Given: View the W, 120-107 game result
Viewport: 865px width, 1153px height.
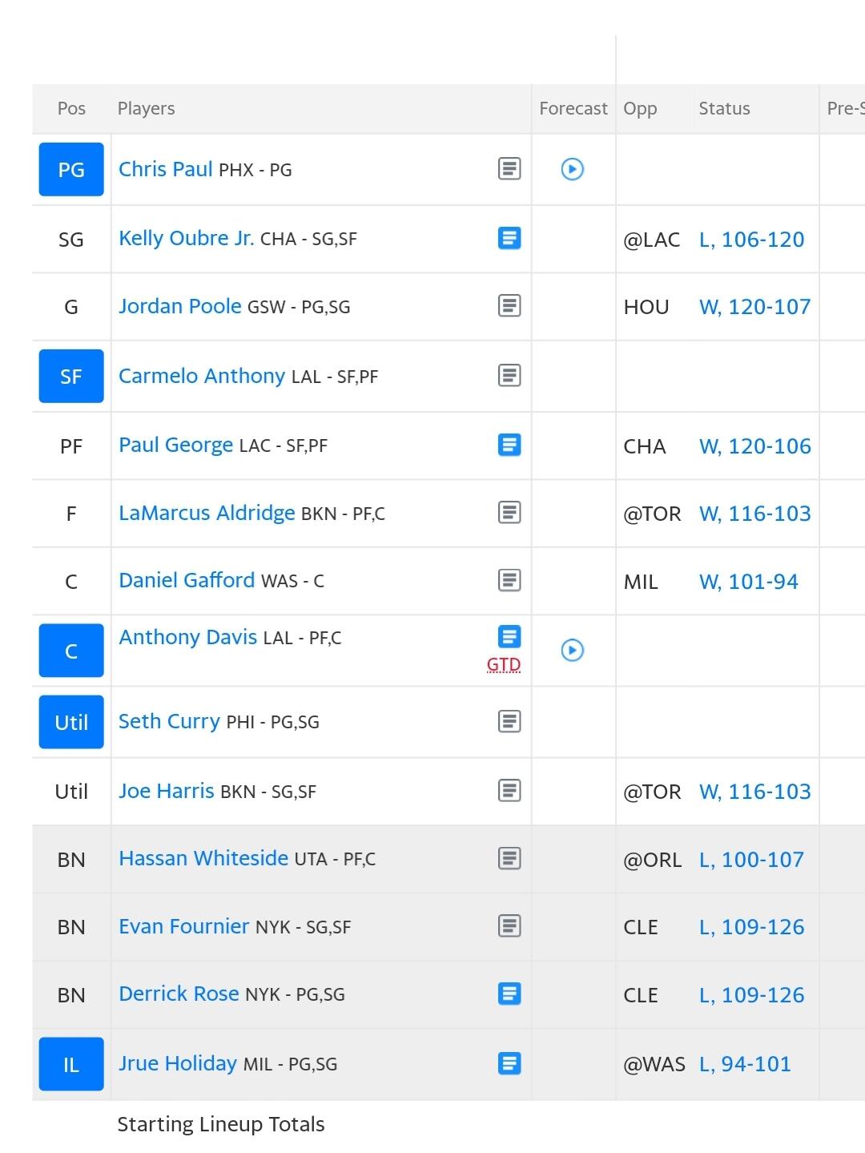Looking at the screenshot, I should coord(754,307).
